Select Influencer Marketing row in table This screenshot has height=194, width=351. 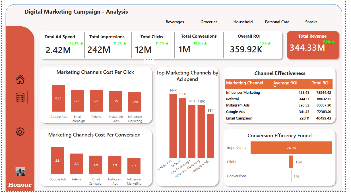pyautogui.click(x=243, y=93)
